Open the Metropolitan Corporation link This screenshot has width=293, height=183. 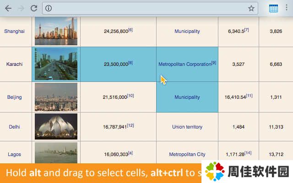point(185,64)
